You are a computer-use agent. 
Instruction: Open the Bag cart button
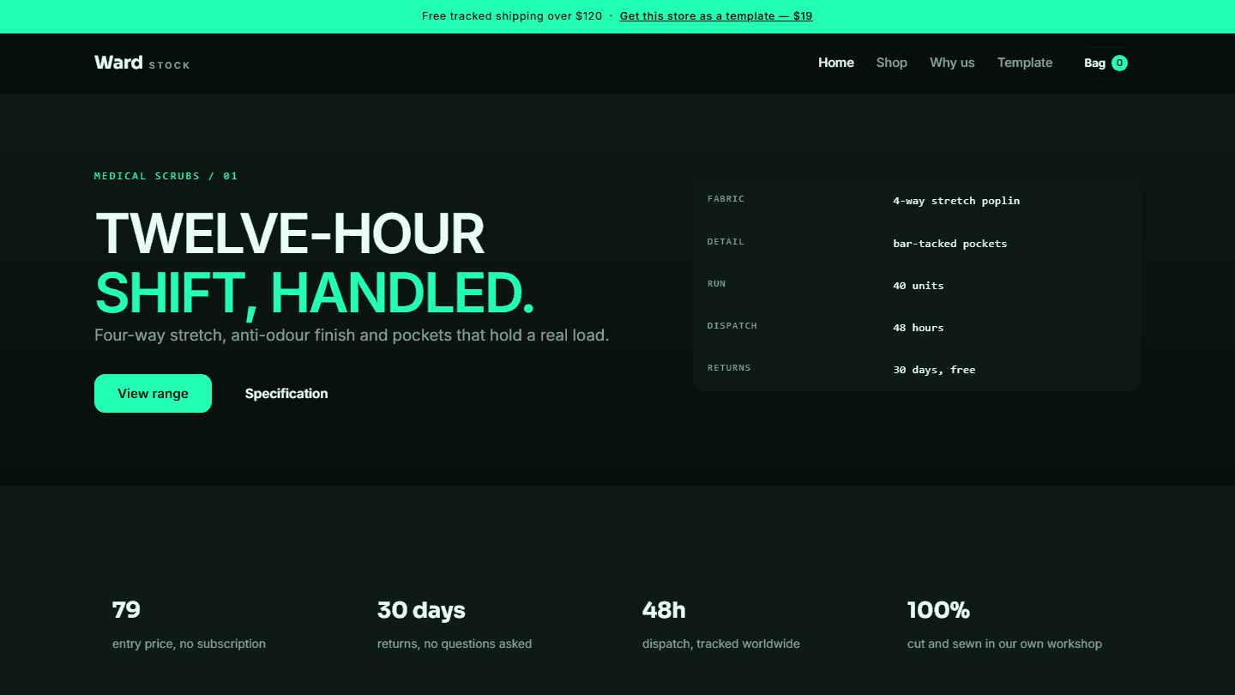coord(1105,63)
